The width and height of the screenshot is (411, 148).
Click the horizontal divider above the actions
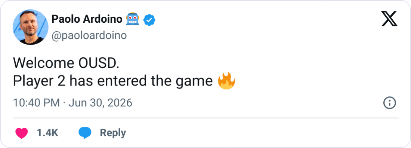click(x=205, y=118)
